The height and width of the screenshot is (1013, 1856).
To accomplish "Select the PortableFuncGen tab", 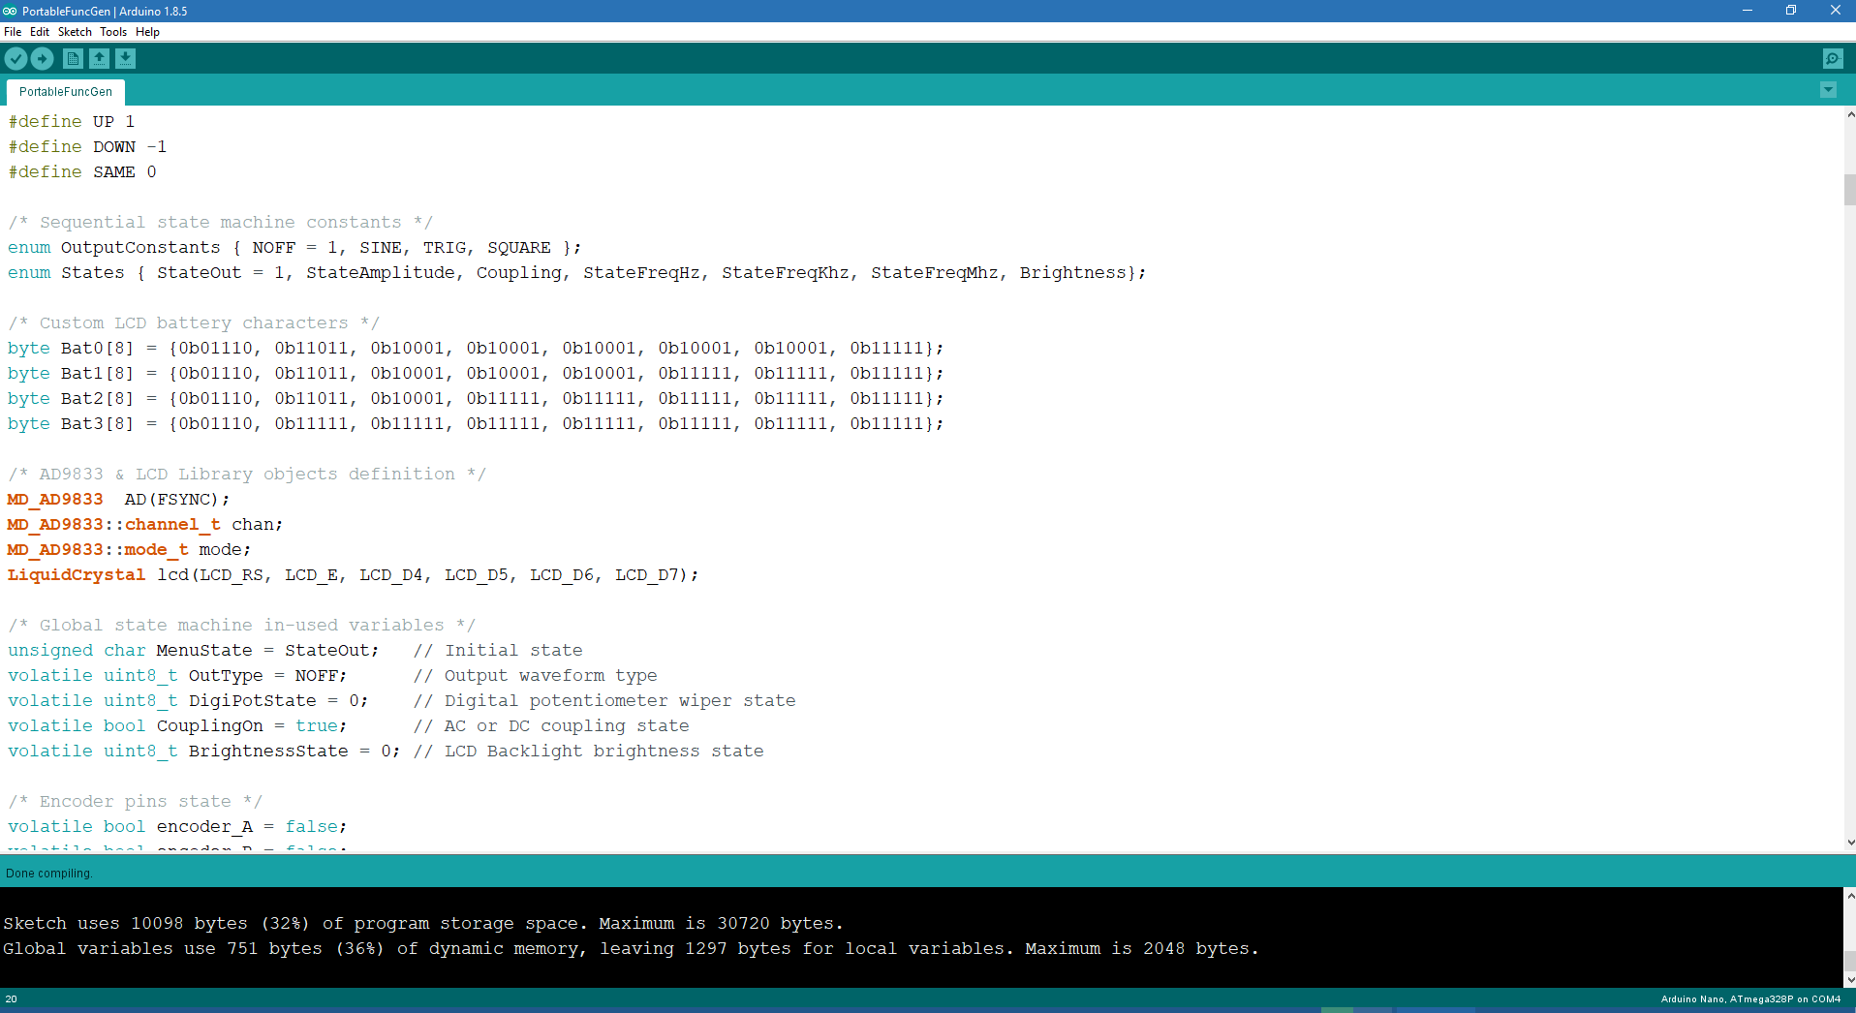I will (65, 91).
